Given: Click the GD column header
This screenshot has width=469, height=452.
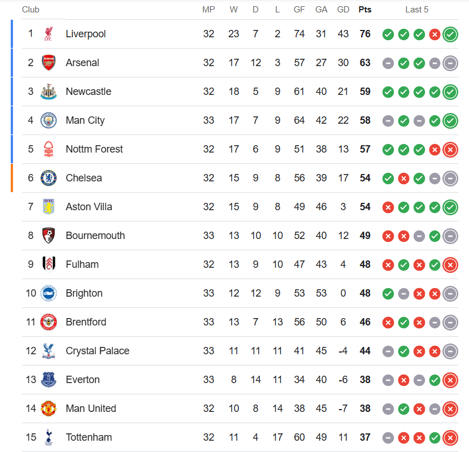Looking at the screenshot, I should click(x=343, y=10).
